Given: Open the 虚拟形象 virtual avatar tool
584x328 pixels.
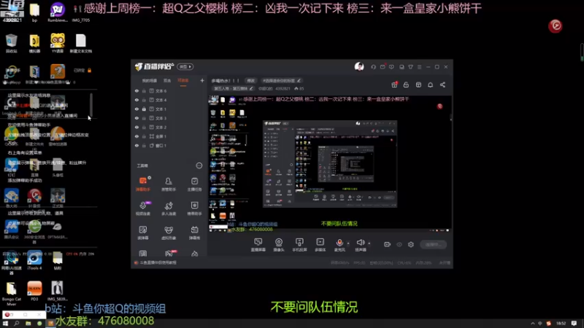Looking at the screenshot, I should 169,233.
